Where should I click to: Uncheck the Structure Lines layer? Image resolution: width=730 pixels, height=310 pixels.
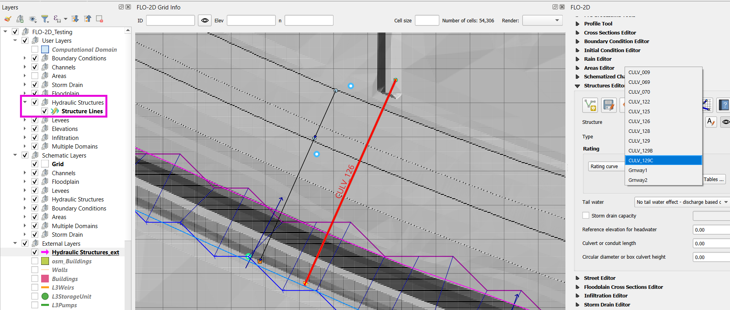click(x=45, y=111)
